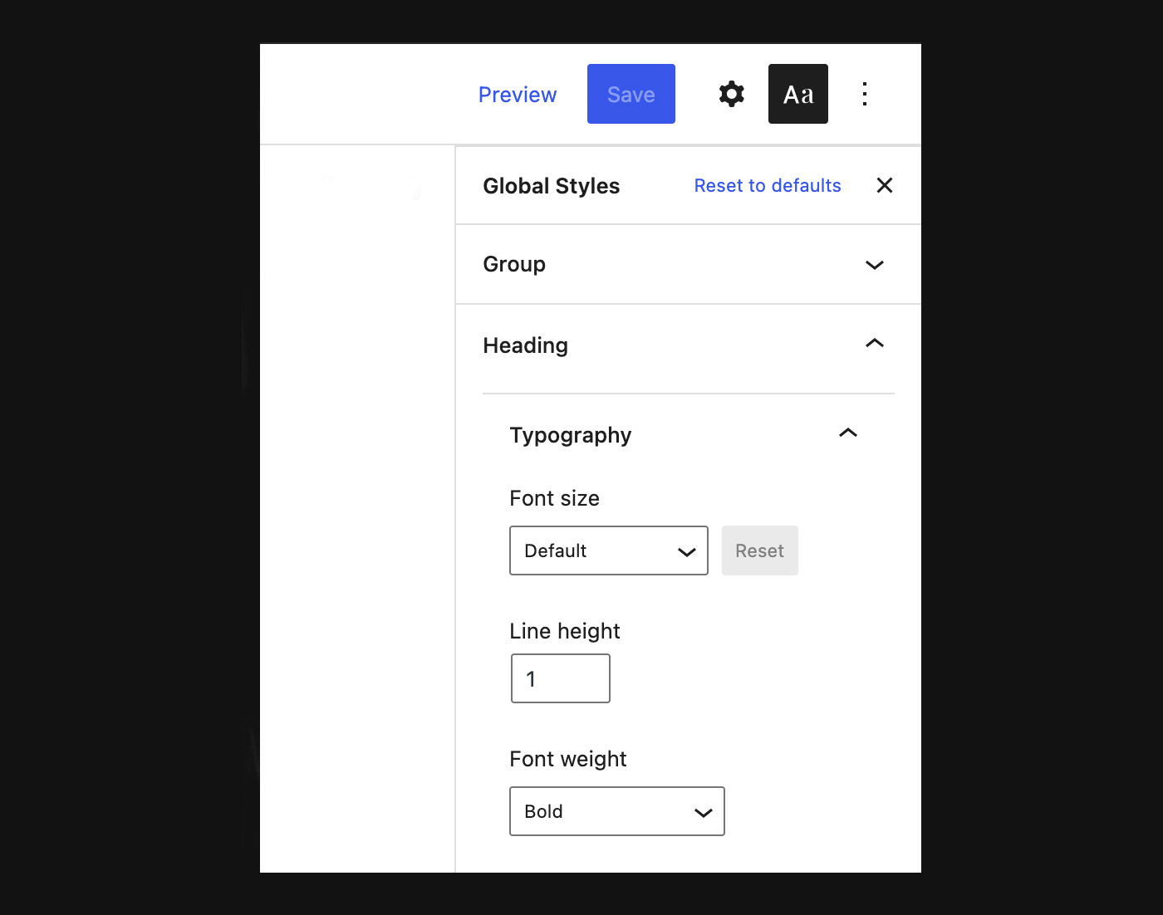
Task: Close the Global Styles panel
Action: 885,185
